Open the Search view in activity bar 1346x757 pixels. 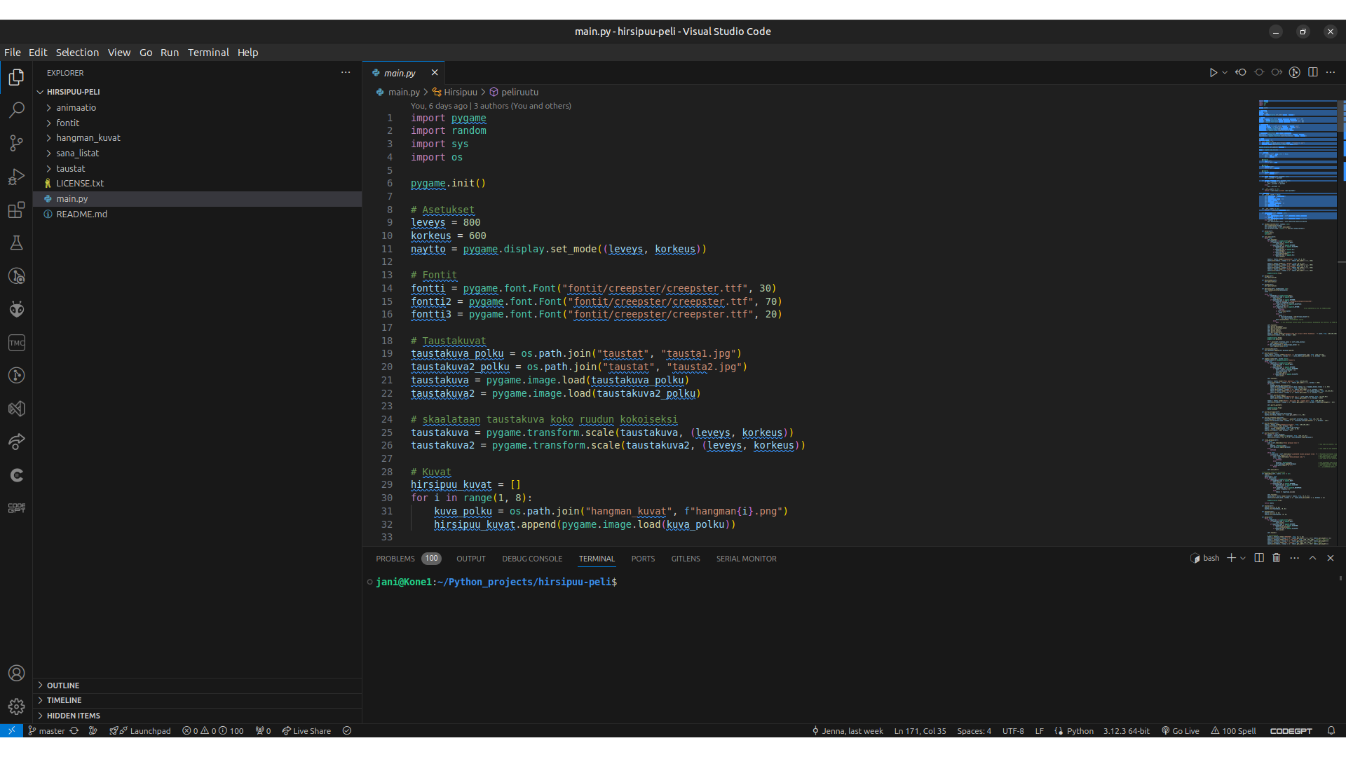16,110
